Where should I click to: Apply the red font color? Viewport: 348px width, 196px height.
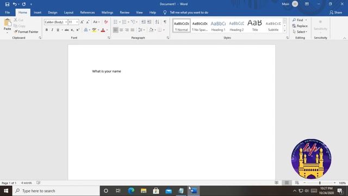pos(103,30)
